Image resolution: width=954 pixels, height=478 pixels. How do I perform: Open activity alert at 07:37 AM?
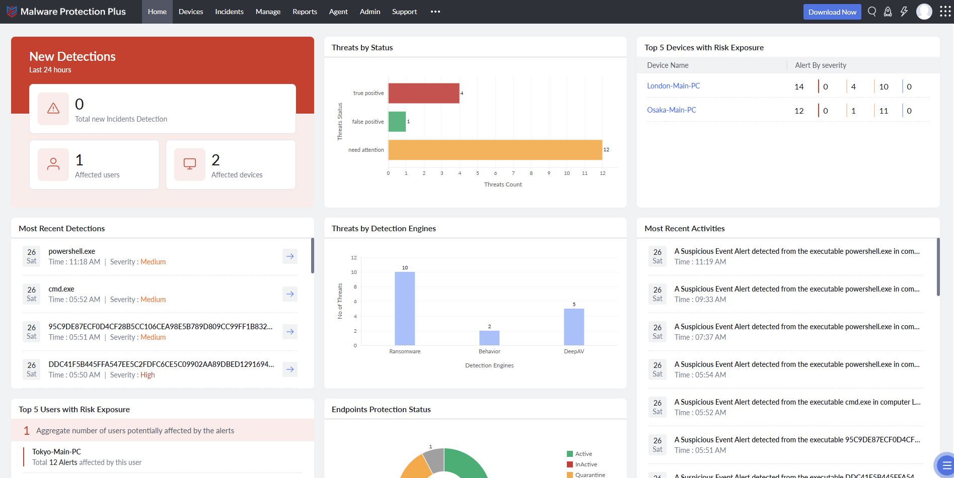pos(786,332)
